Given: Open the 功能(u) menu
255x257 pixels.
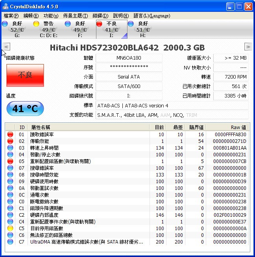Looking at the screenshot, I should pos(51,16).
